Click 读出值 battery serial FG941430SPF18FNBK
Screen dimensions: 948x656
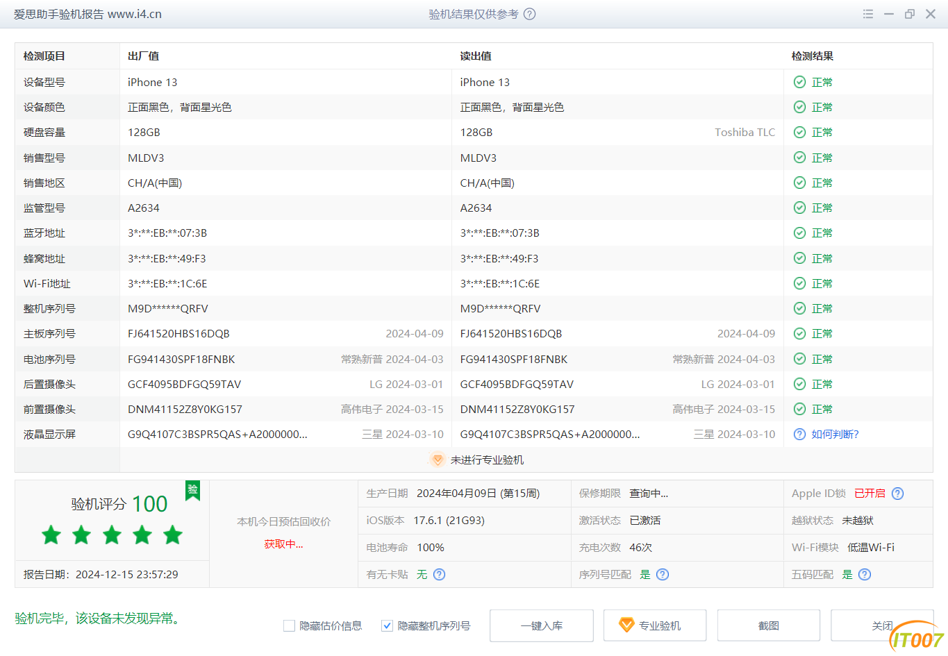point(514,359)
